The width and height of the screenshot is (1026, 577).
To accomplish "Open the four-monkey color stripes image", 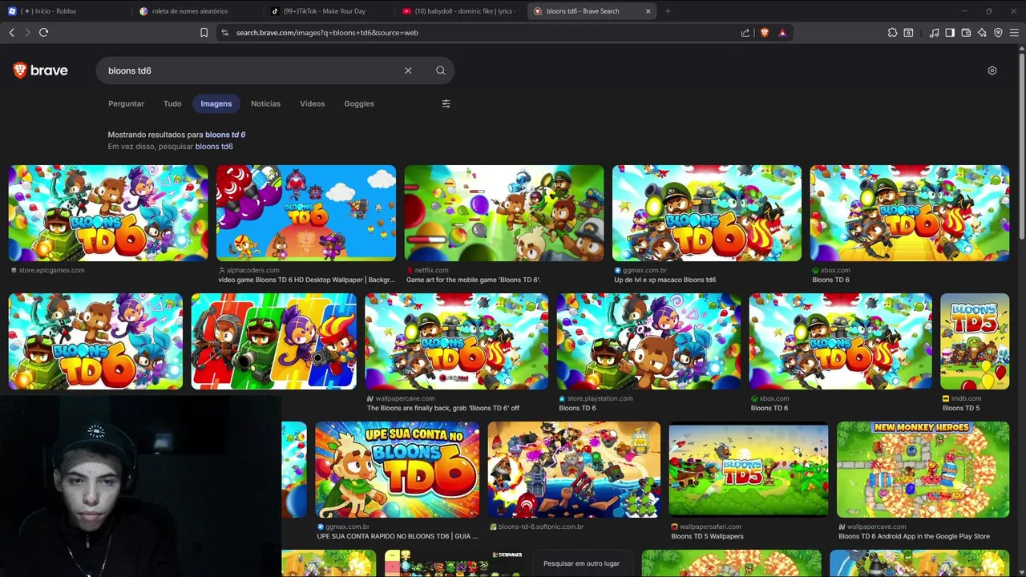I will (274, 341).
